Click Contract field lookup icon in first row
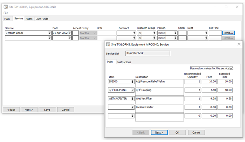The height and width of the screenshot is (142, 245). pos(134,33)
